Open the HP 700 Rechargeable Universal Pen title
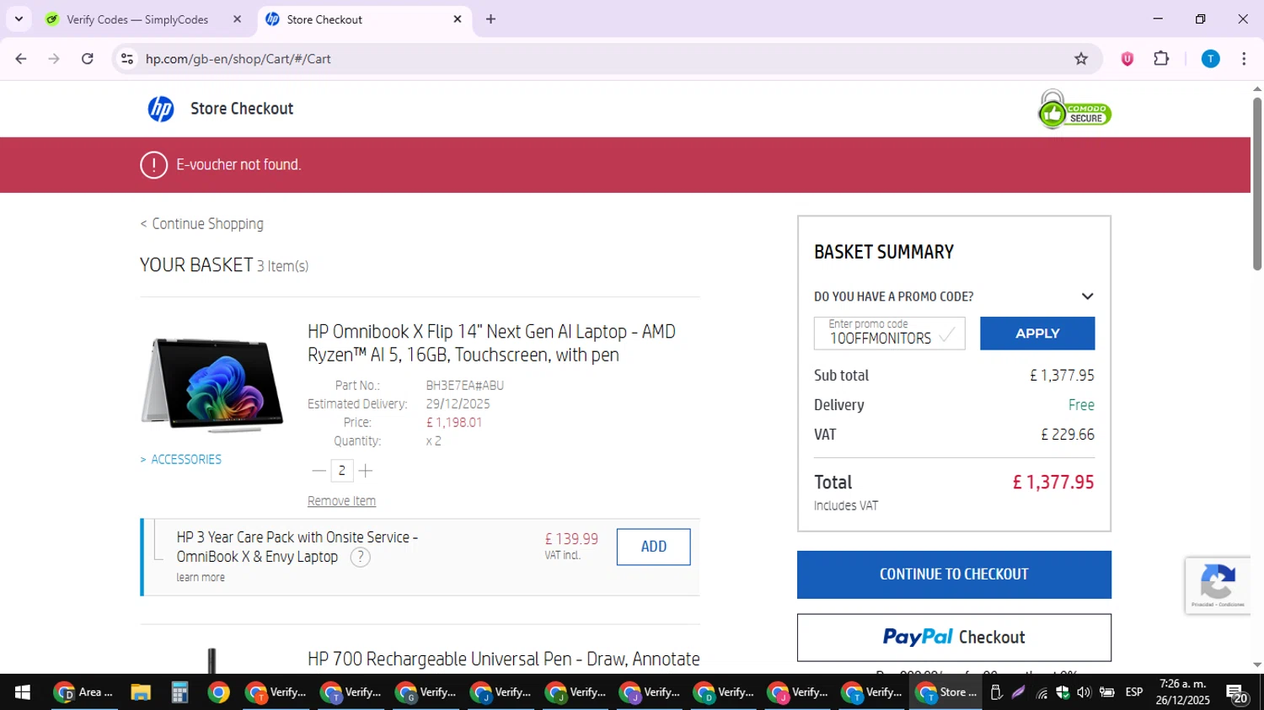The width and height of the screenshot is (1264, 710). click(x=504, y=659)
